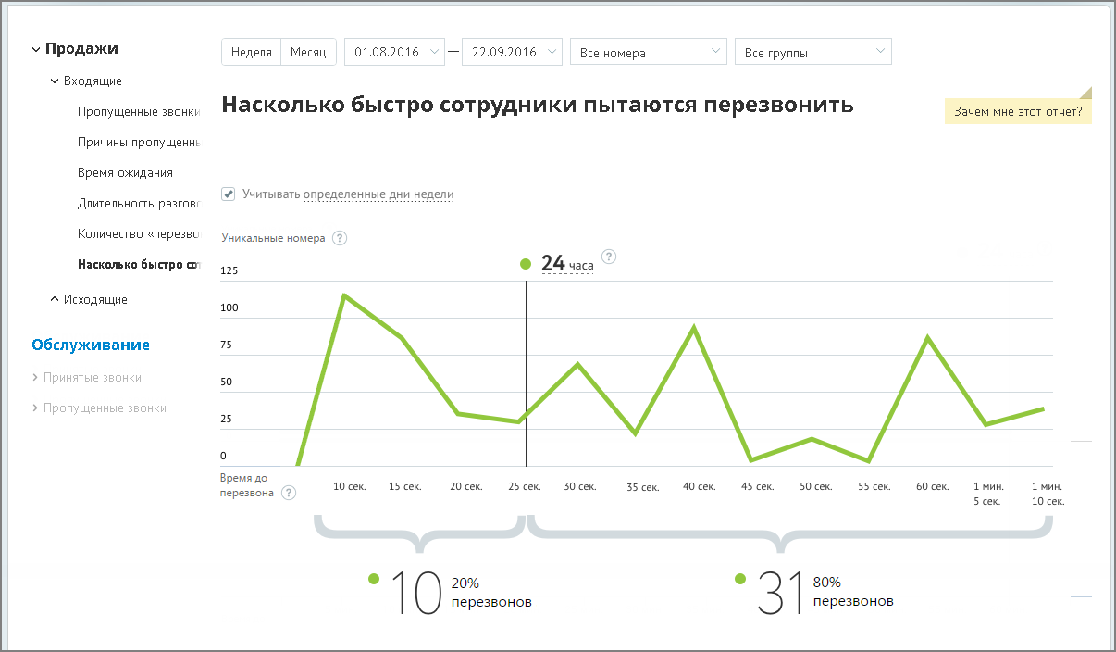The height and width of the screenshot is (652, 1116).
Task: Open Время ожидания report
Action: pos(126,173)
